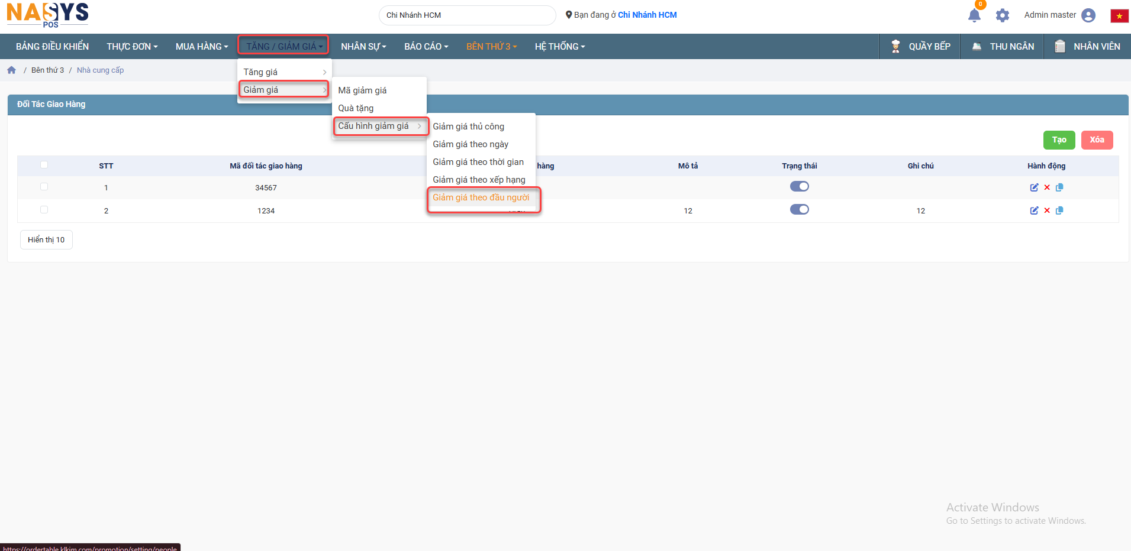The image size is (1131, 551).
Task: Open the notification bell icon
Action: pos(974,15)
